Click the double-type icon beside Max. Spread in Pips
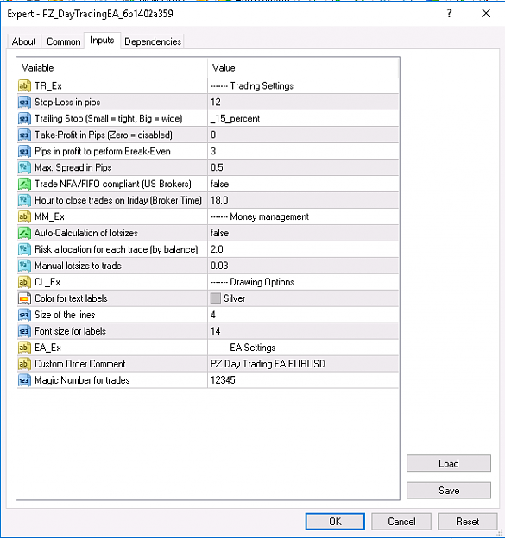This screenshot has height=539, width=505. (x=24, y=167)
